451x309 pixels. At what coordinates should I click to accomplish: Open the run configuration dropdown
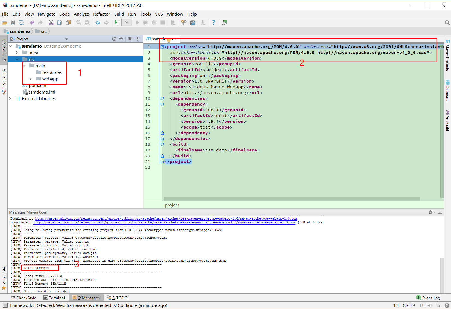coord(127,22)
